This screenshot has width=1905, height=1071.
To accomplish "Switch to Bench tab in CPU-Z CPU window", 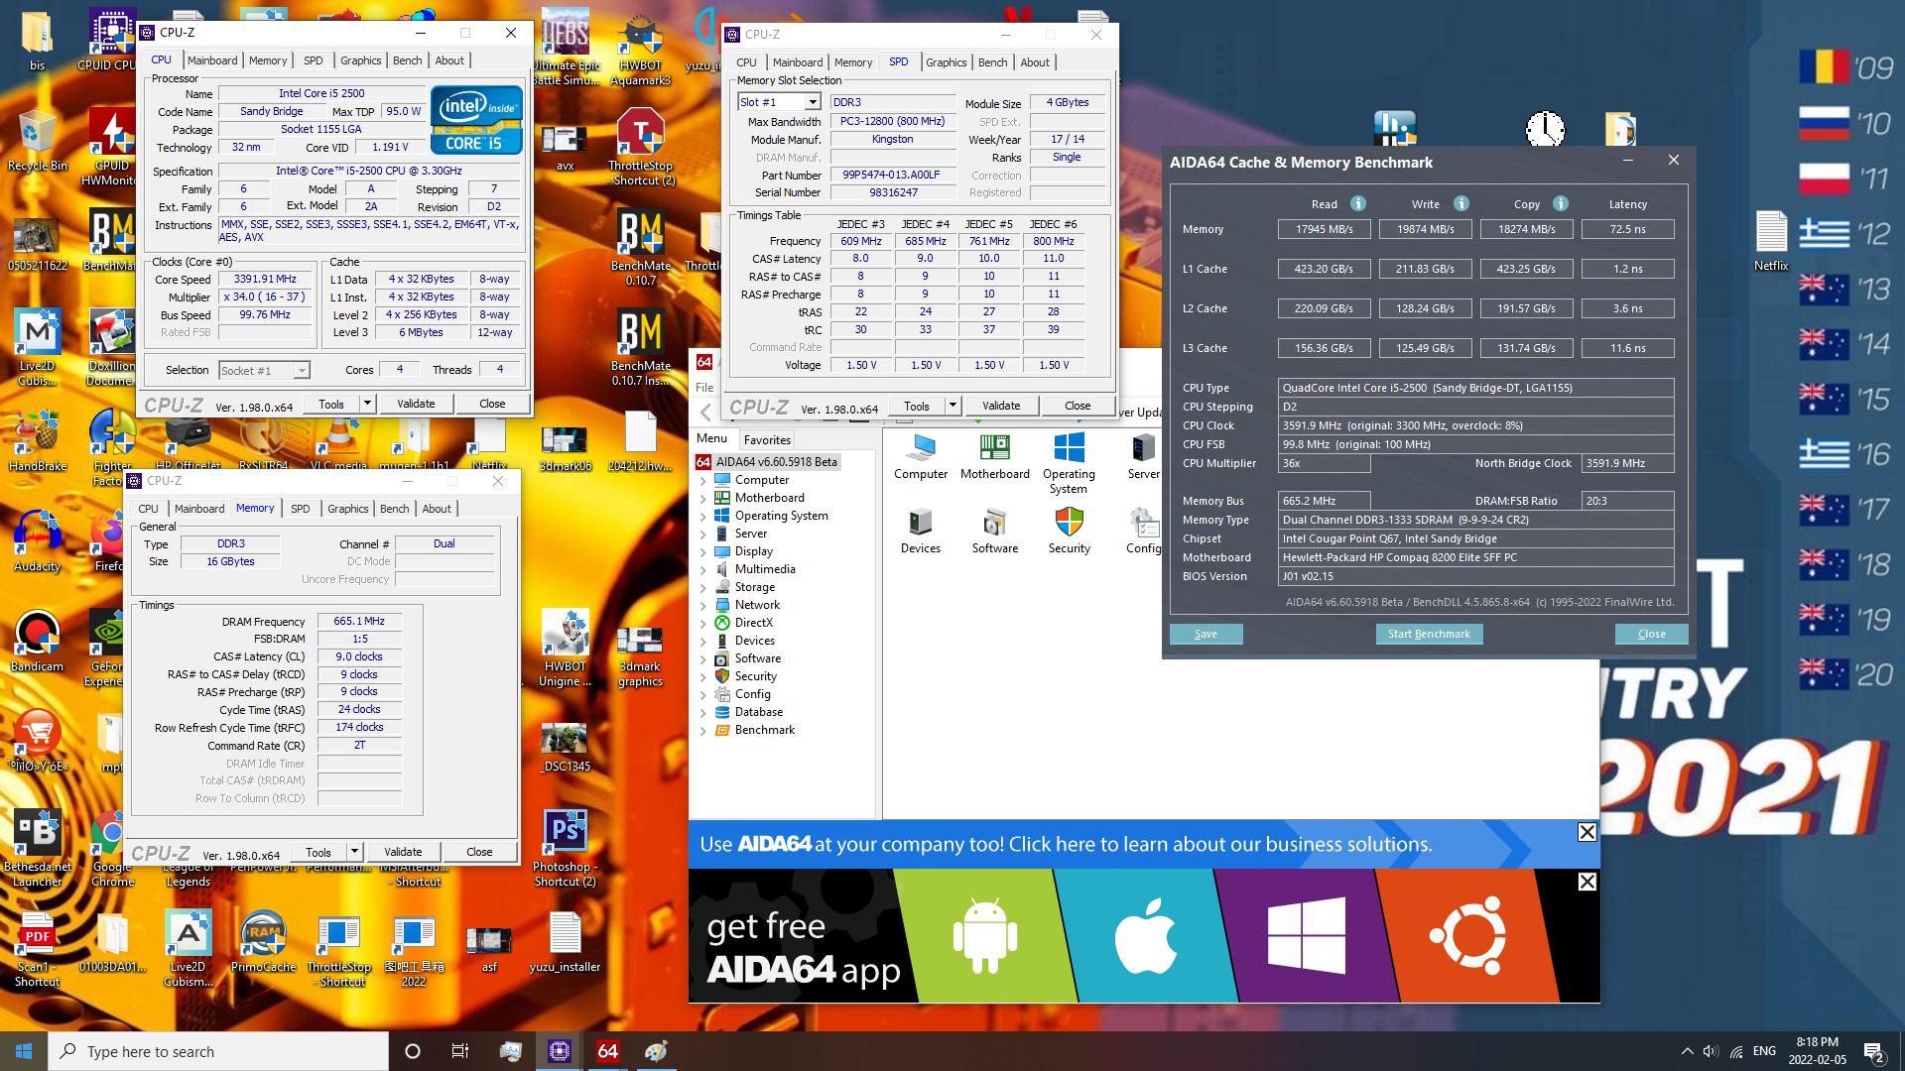I will pos(407,60).
